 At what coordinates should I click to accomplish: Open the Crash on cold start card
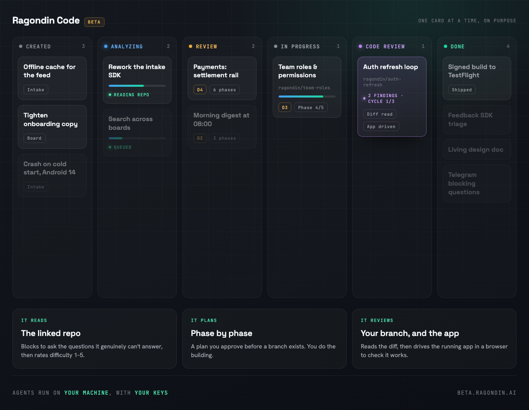[52, 175]
